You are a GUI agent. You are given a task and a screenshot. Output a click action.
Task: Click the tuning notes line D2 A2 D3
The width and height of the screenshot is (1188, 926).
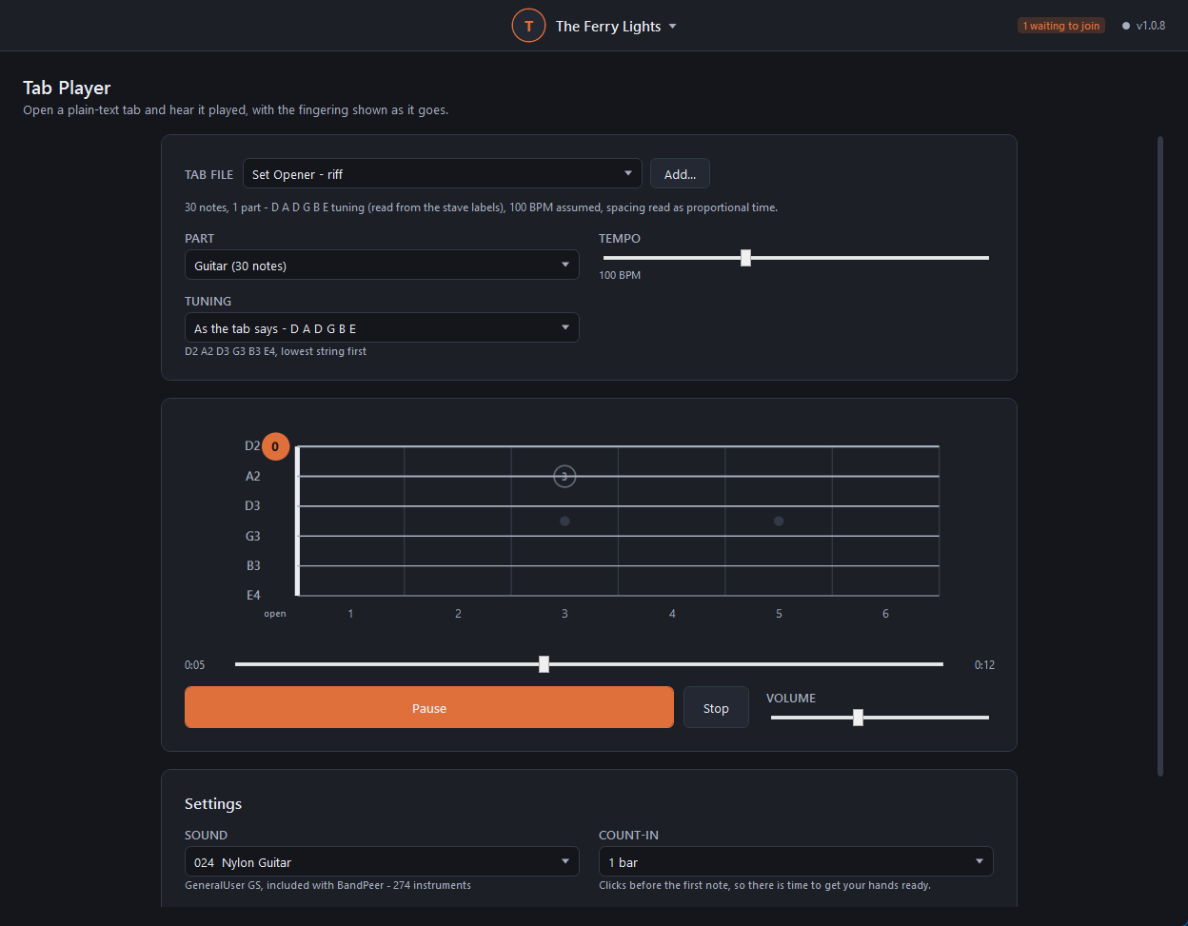(x=275, y=351)
